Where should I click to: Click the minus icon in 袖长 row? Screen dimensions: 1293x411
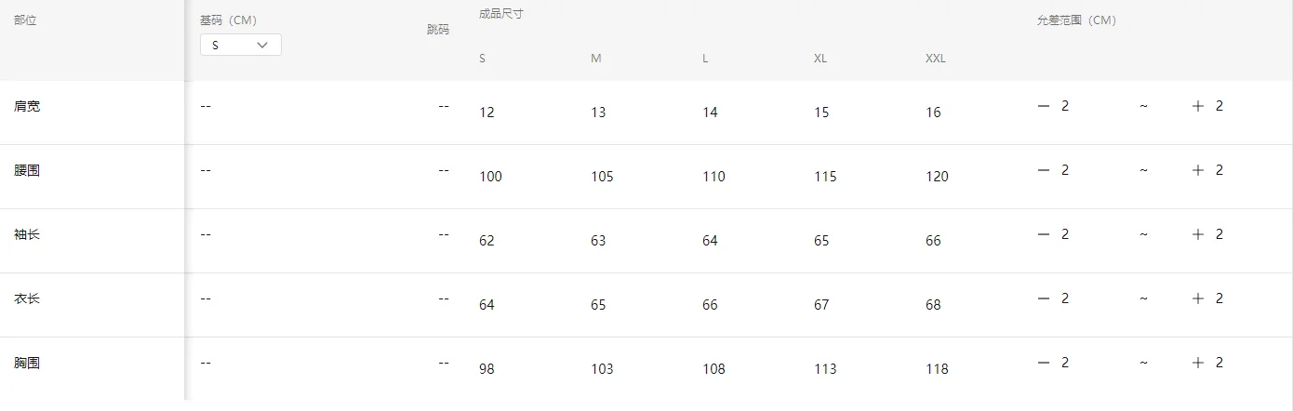1044,234
